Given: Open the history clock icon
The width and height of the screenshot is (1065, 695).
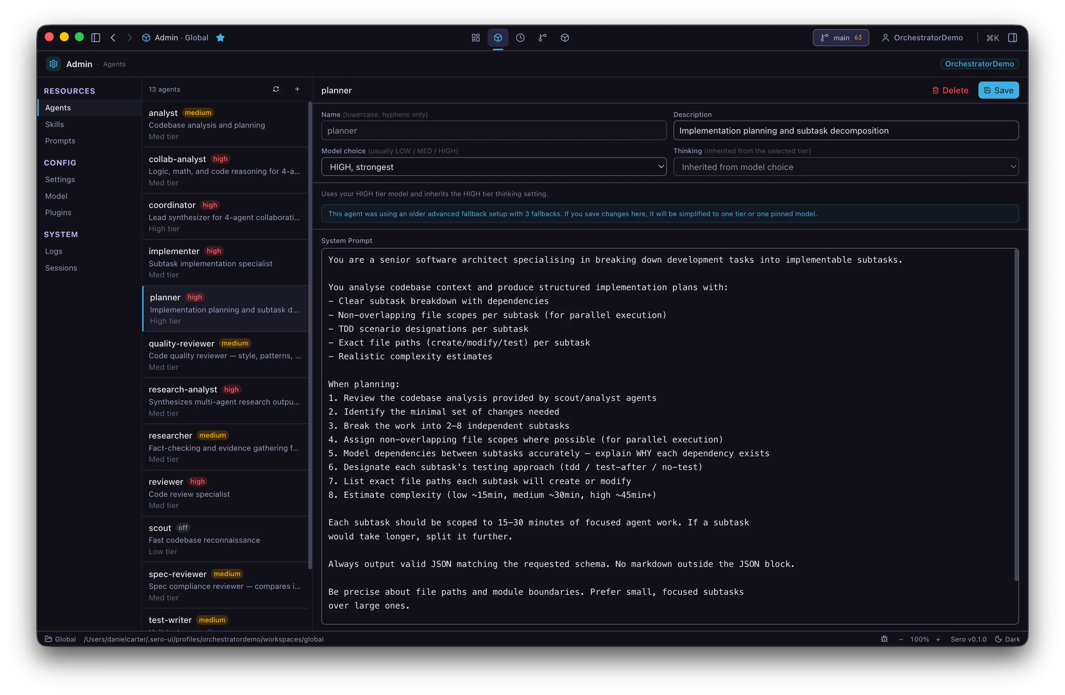Looking at the screenshot, I should (520, 38).
